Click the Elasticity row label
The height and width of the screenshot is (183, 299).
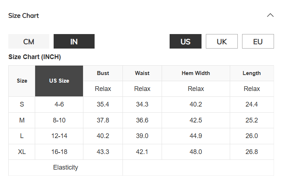point(65,167)
